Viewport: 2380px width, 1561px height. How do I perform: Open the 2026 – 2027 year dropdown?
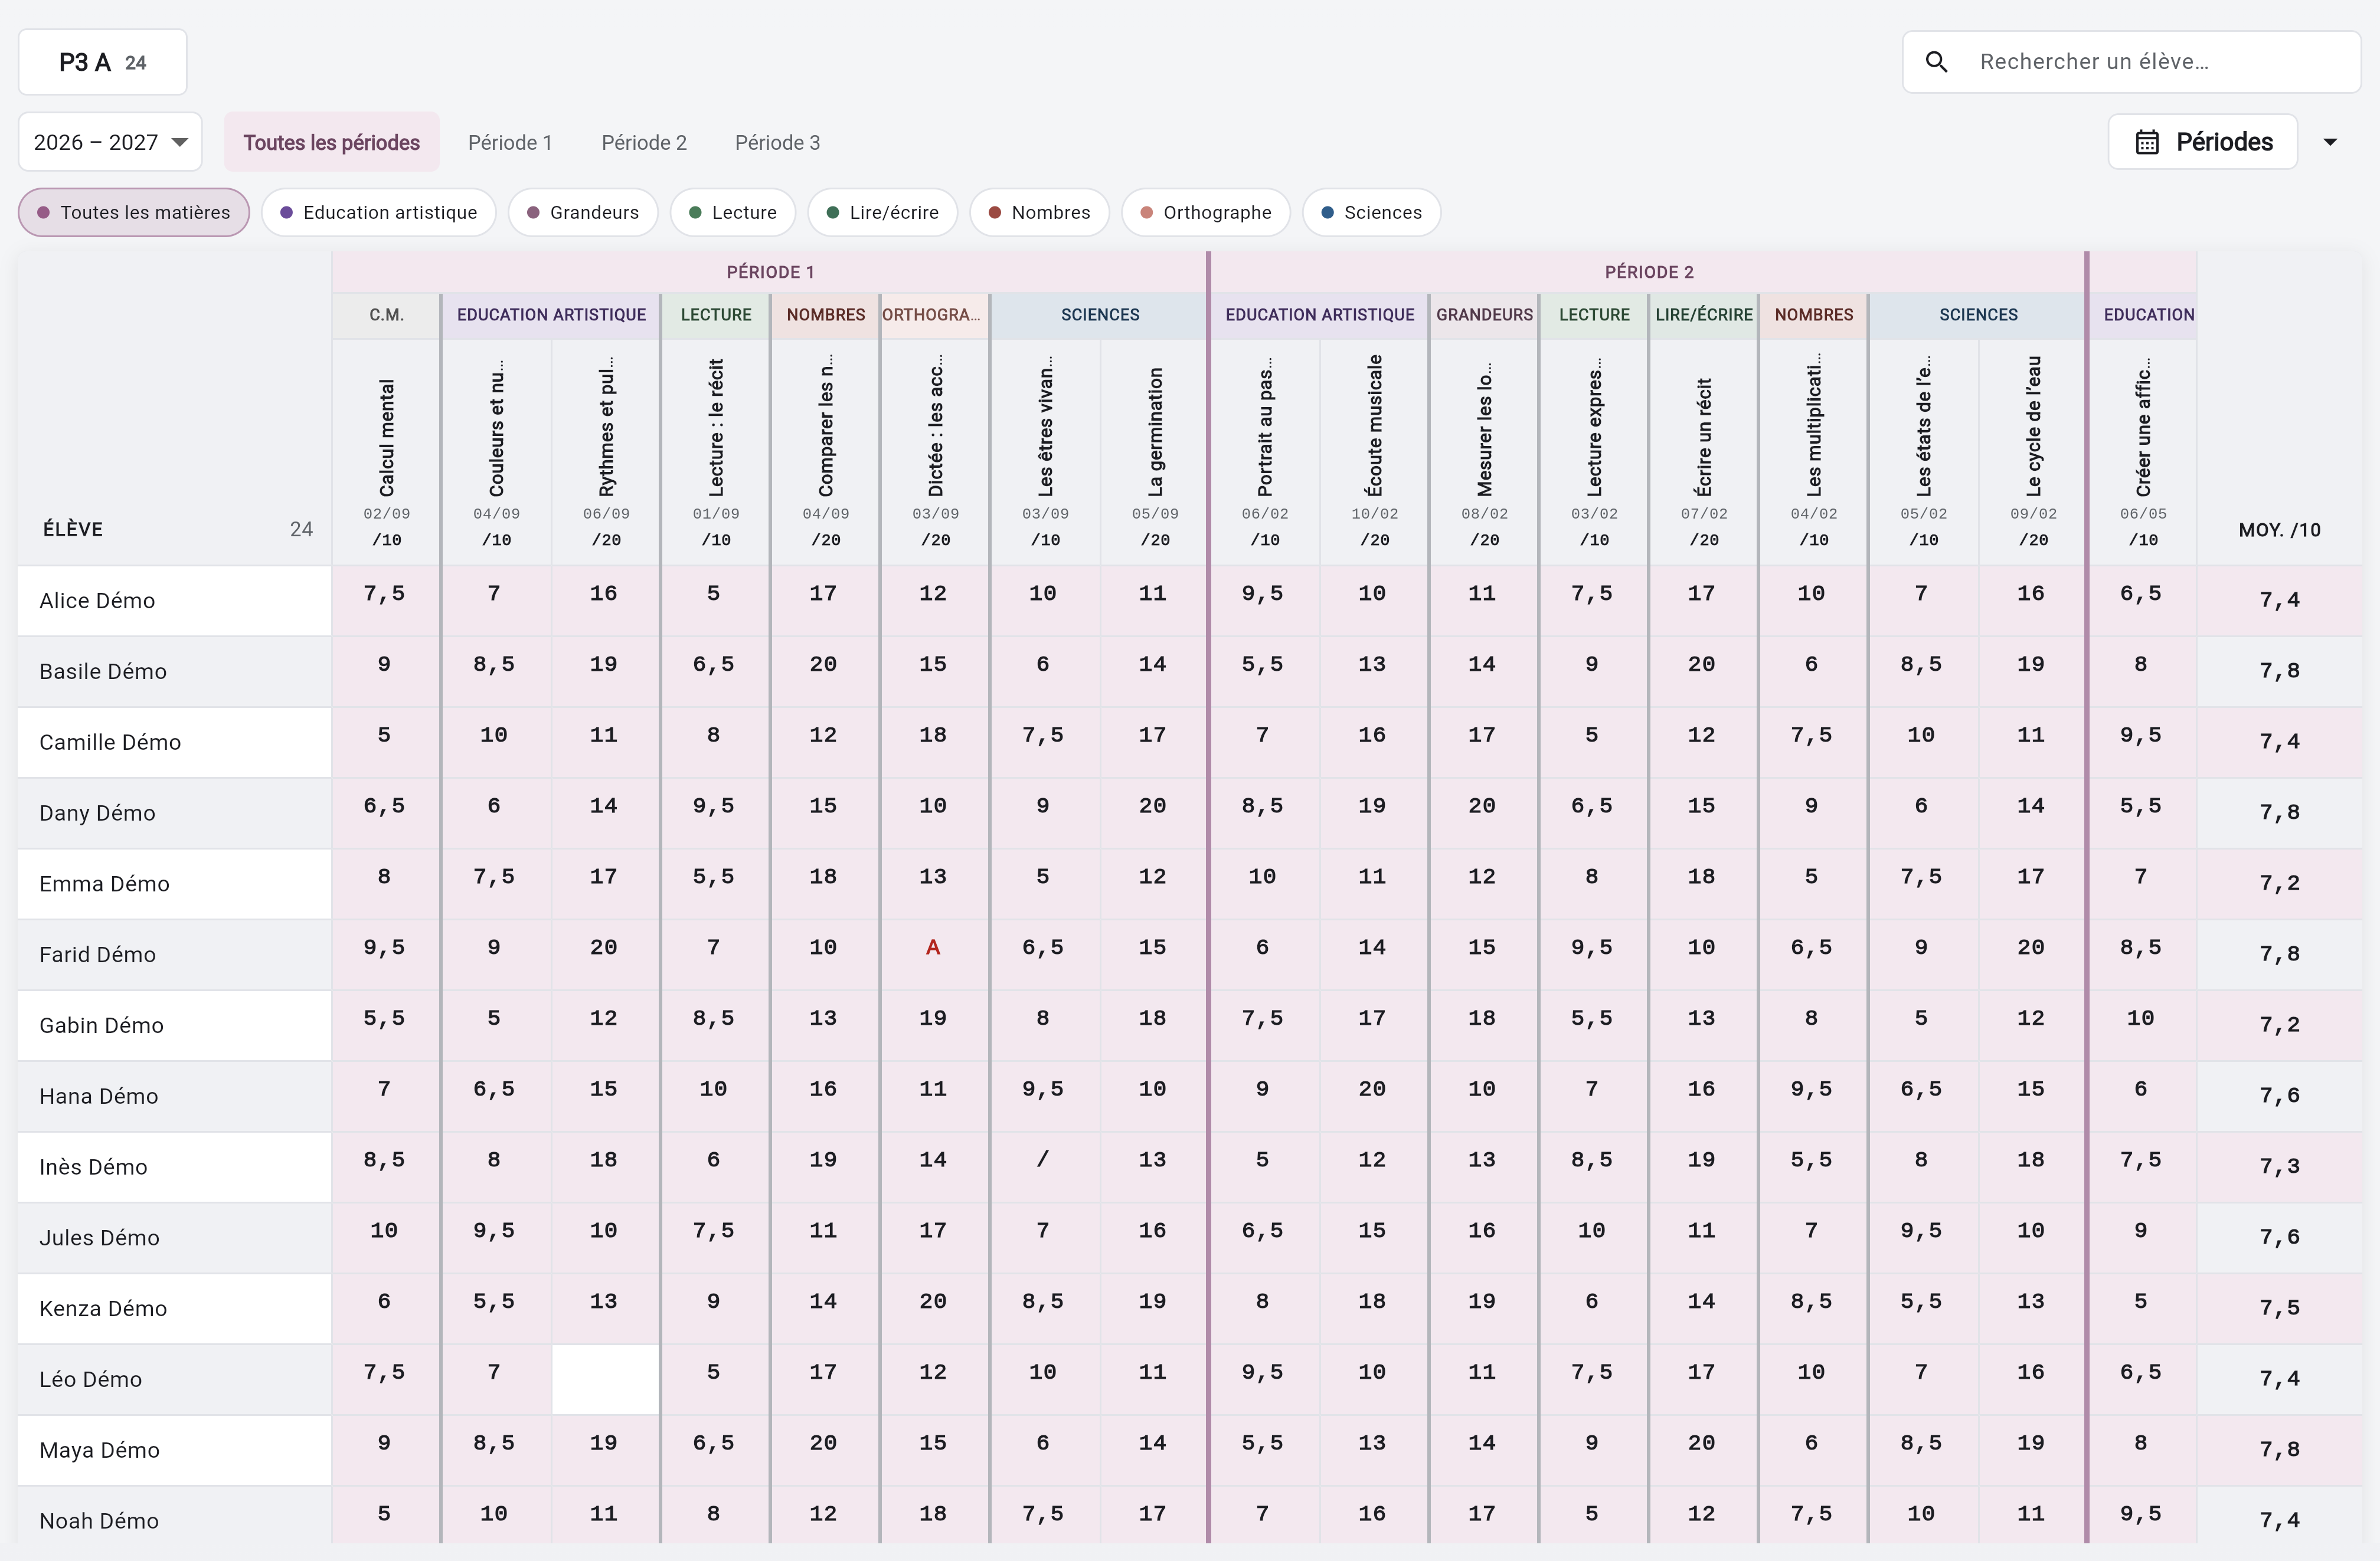(110, 142)
